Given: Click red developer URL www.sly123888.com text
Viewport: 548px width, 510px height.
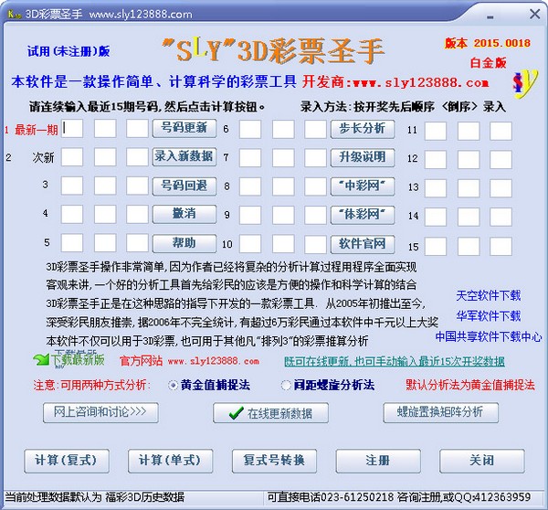Looking at the screenshot, I should click(x=421, y=83).
